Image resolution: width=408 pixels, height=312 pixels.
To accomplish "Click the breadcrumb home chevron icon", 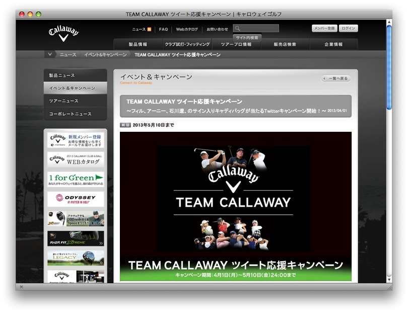I will pyautogui.click(x=50, y=54).
